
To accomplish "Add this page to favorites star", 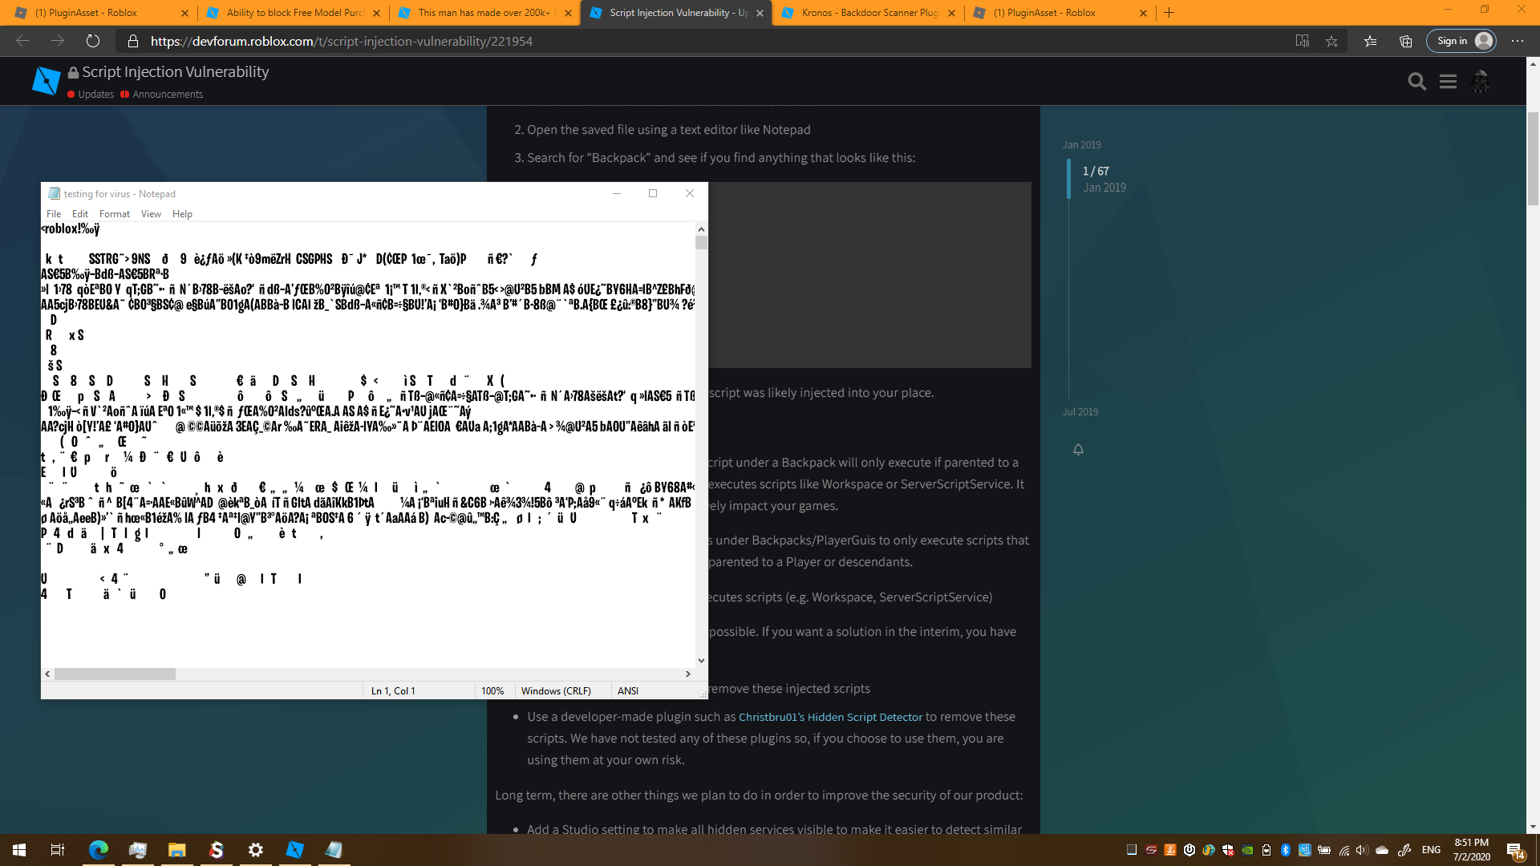I will 1331,41.
